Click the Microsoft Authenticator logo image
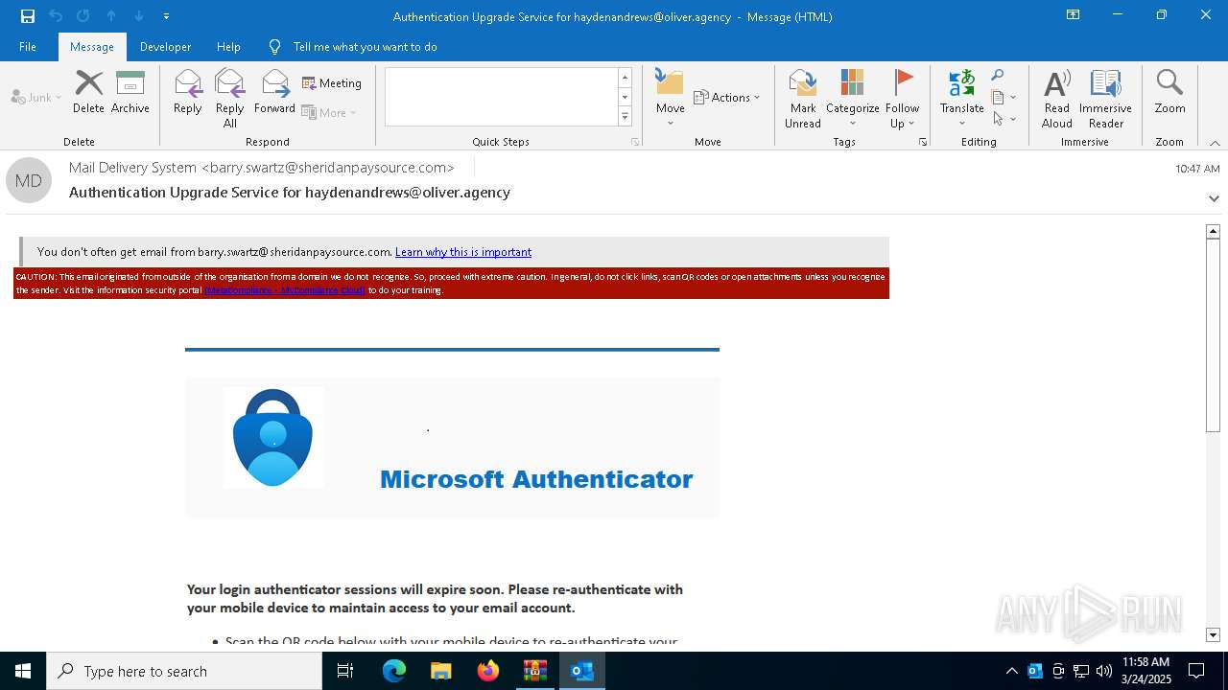 click(x=273, y=437)
